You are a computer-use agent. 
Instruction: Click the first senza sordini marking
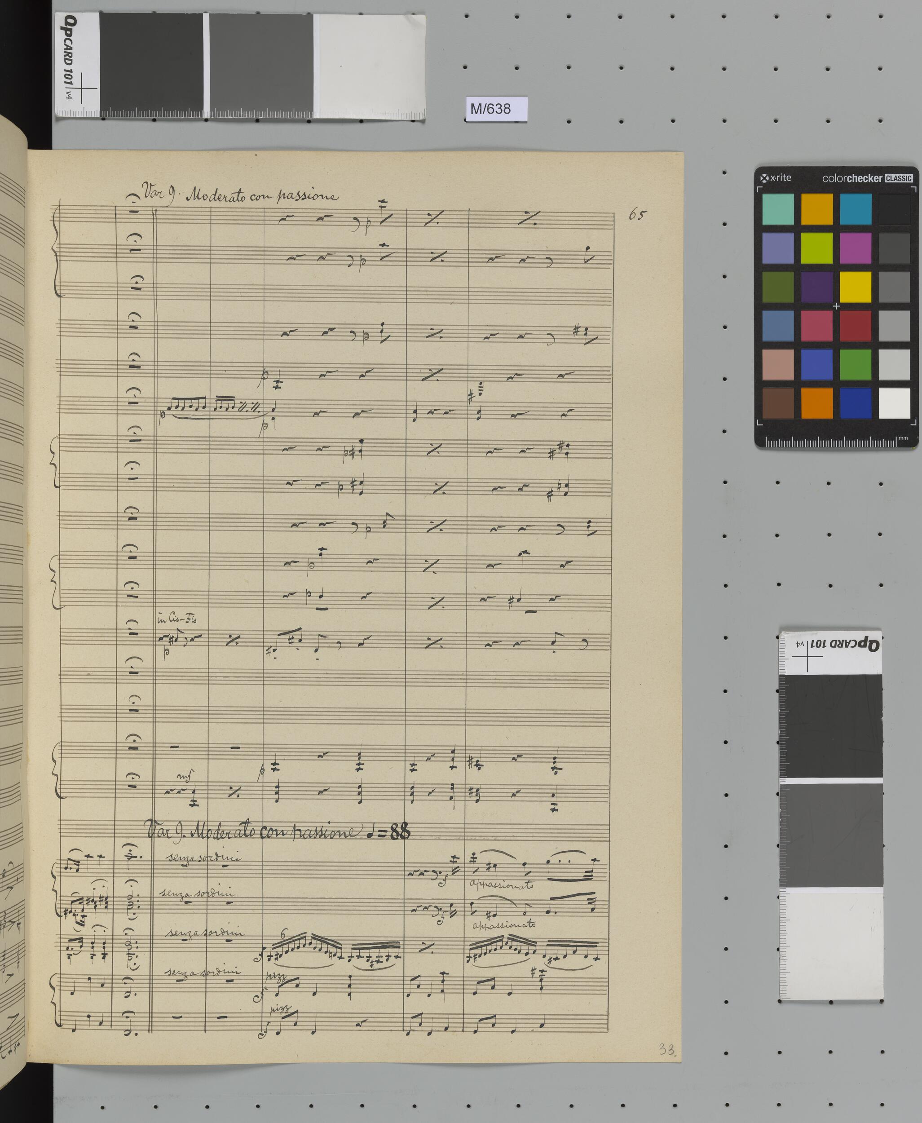coord(204,858)
